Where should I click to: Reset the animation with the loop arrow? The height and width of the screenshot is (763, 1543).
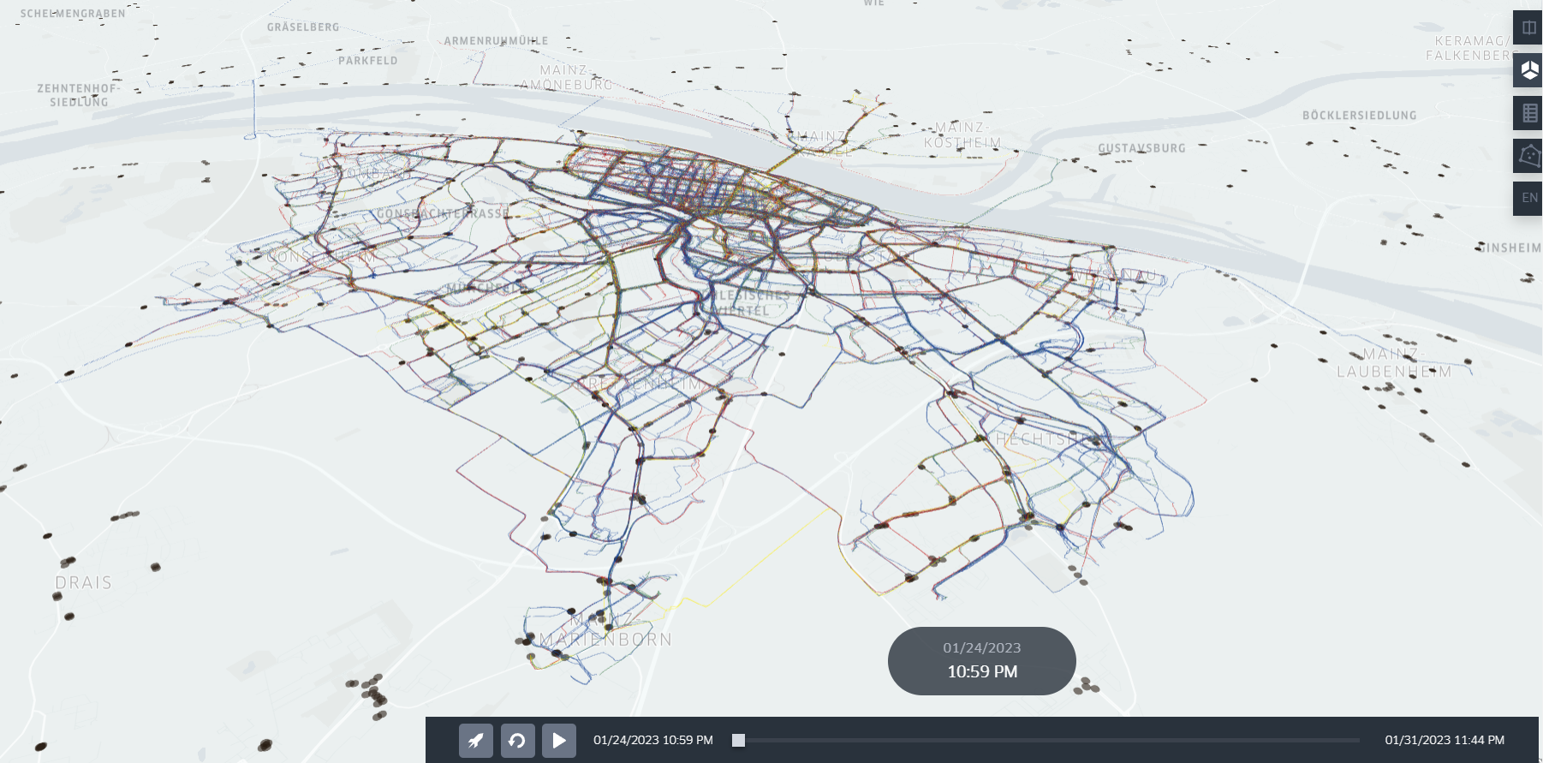click(x=517, y=740)
